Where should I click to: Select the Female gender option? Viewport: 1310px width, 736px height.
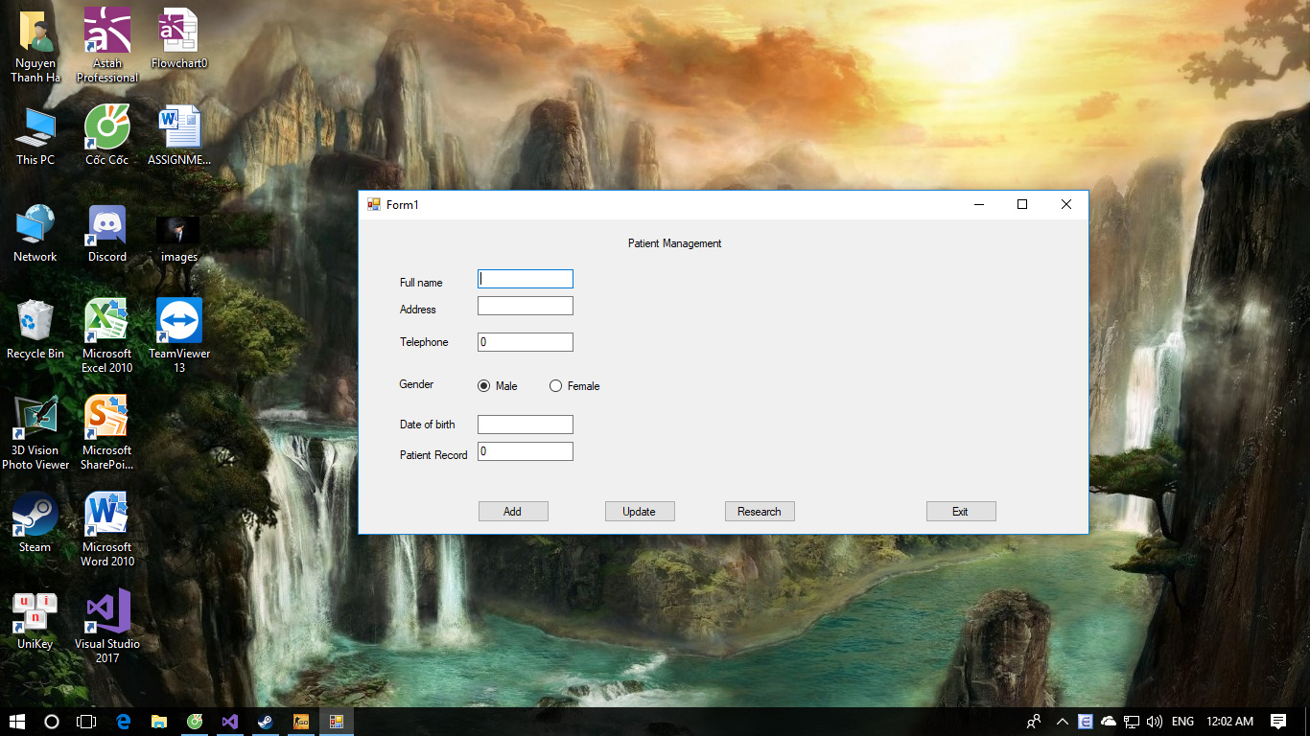[555, 385]
